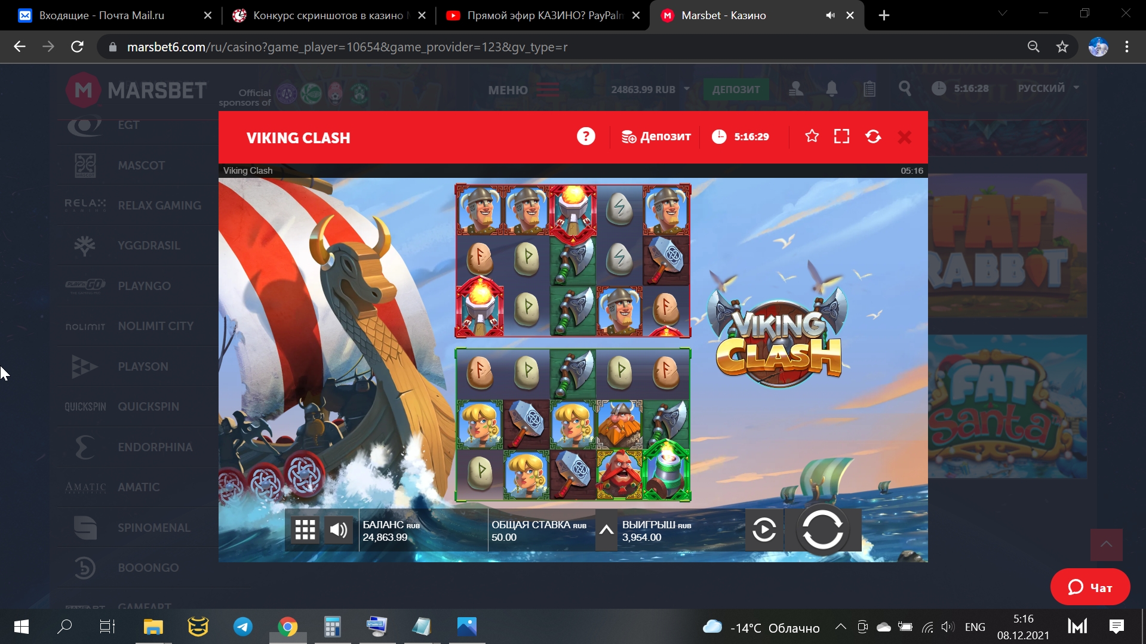The image size is (1146, 644).
Task: Switch Viking Clash to fullscreen mode
Action: (841, 137)
